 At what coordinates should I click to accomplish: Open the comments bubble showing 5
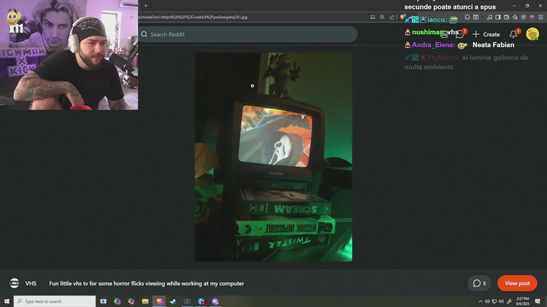click(x=479, y=283)
